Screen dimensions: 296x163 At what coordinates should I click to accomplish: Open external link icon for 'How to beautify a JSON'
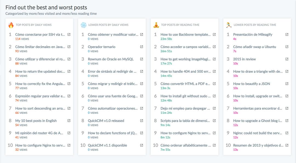[287, 84]
